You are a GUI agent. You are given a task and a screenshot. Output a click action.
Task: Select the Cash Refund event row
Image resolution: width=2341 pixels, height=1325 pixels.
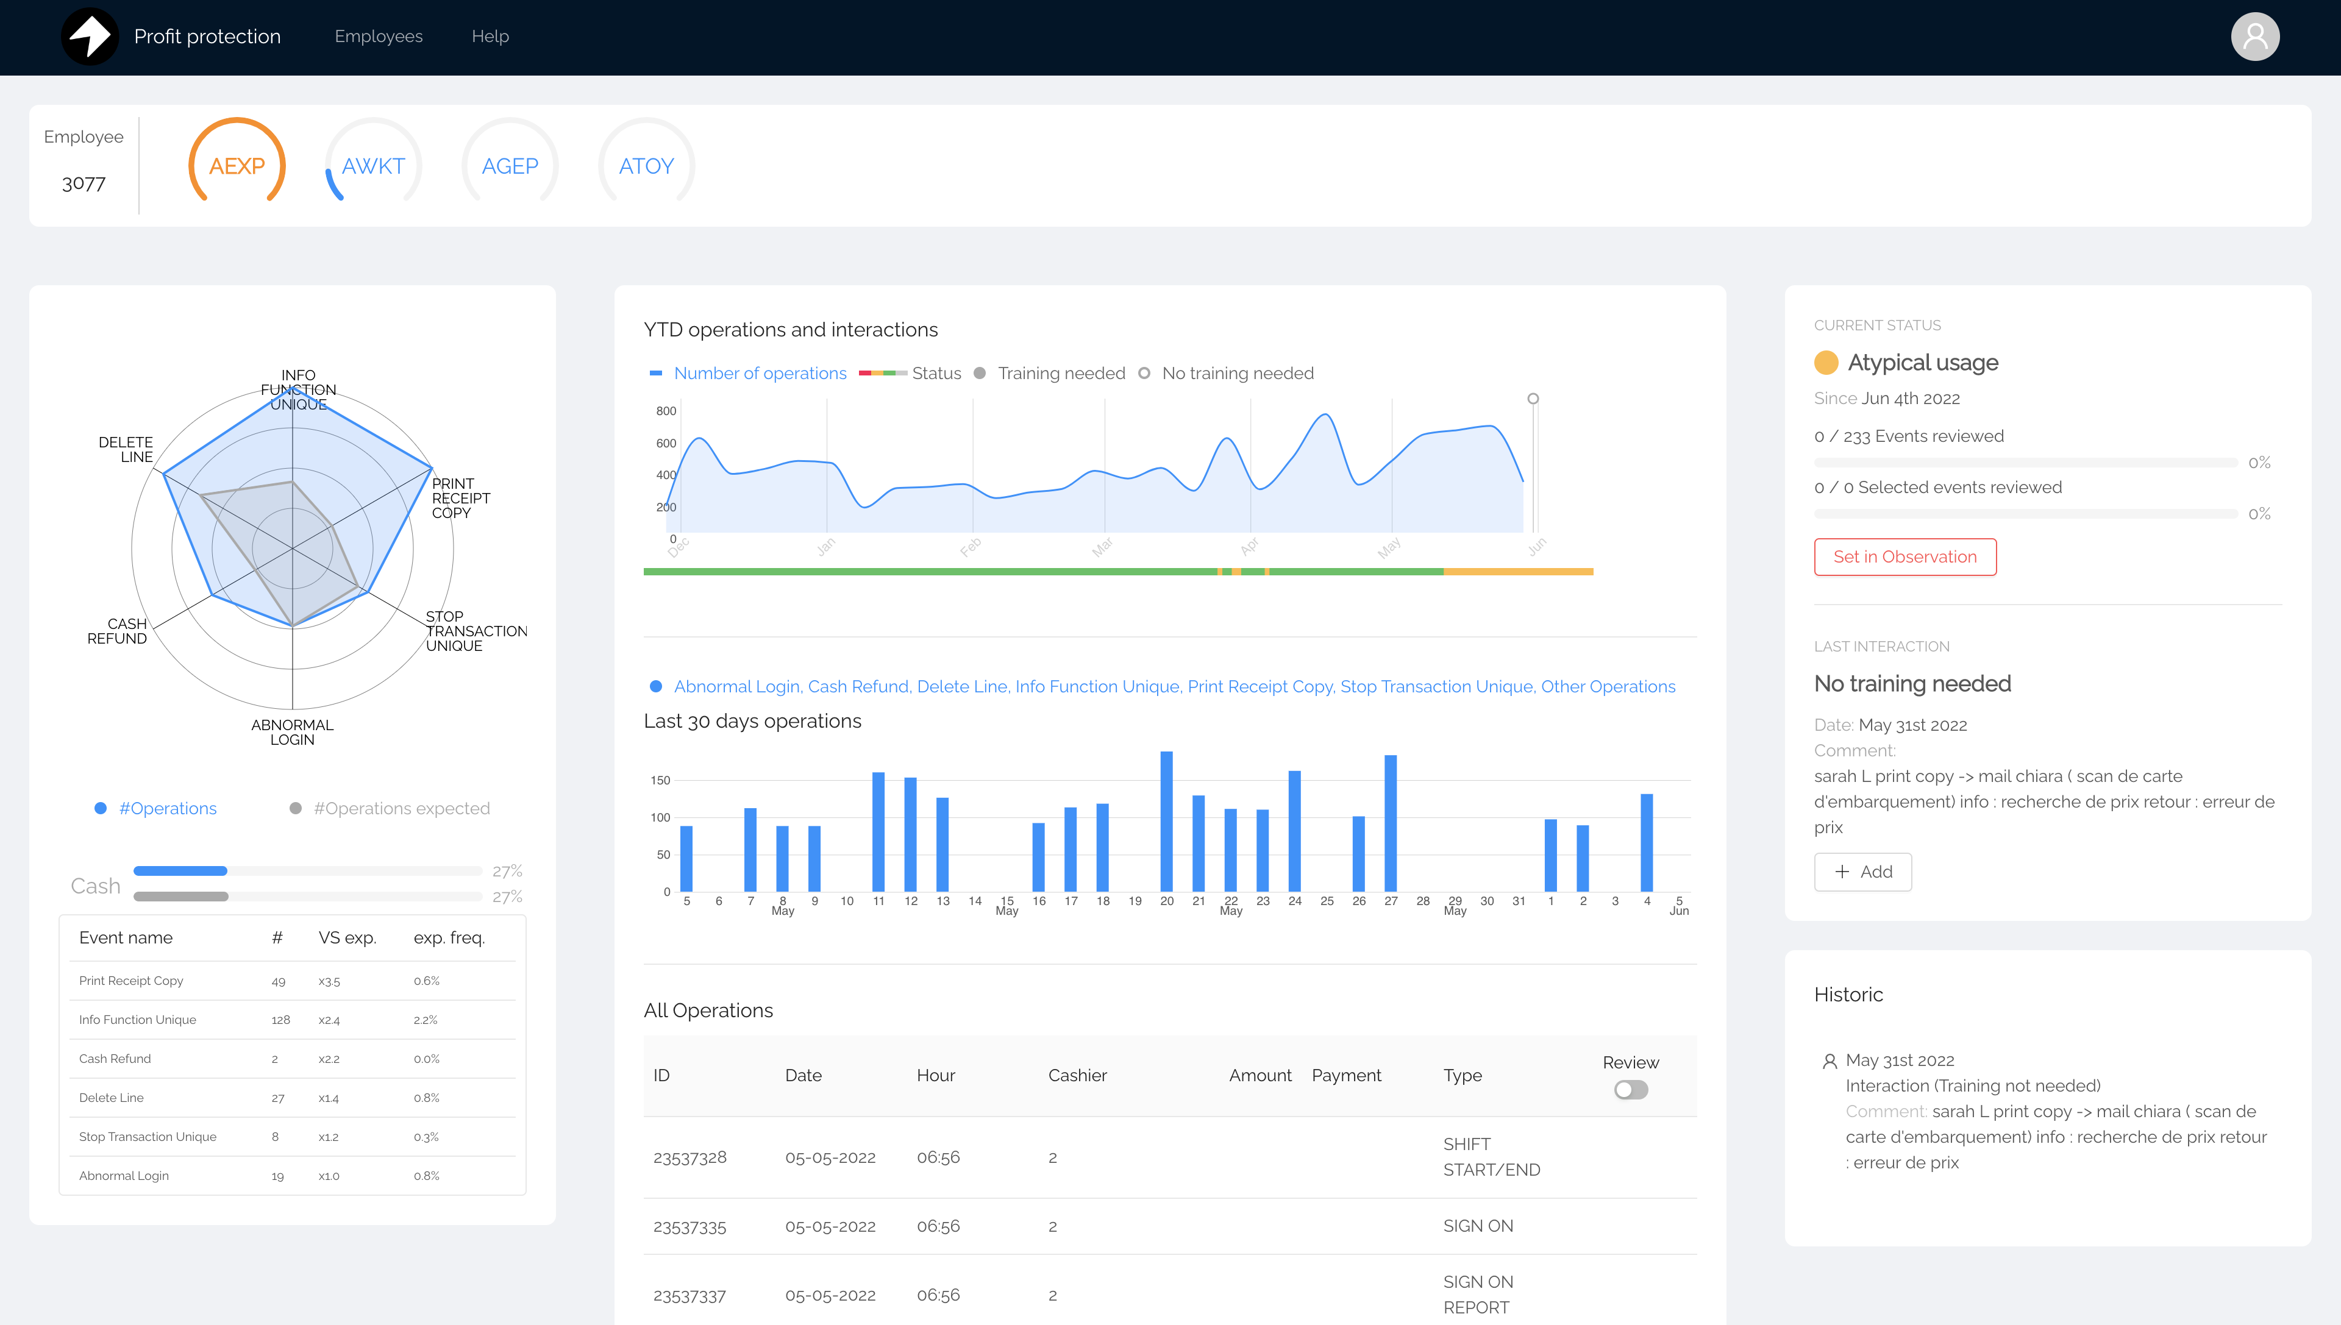pyautogui.click(x=292, y=1059)
